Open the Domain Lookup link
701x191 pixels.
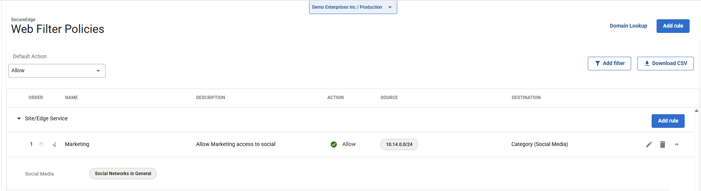click(628, 26)
